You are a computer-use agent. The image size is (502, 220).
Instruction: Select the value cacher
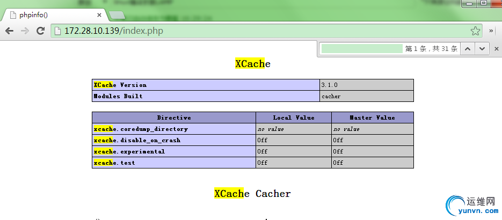point(331,96)
